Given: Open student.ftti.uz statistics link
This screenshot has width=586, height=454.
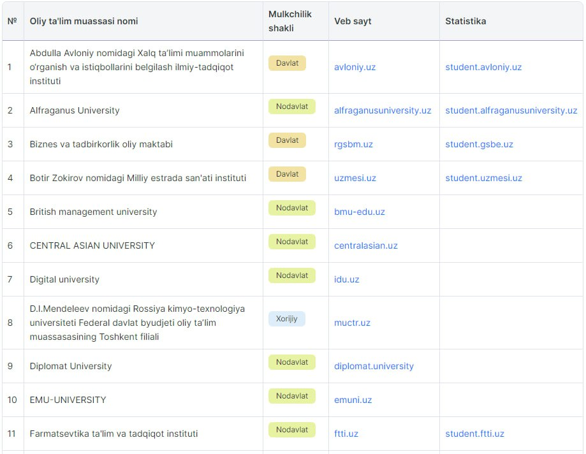Looking at the screenshot, I should pos(474,434).
